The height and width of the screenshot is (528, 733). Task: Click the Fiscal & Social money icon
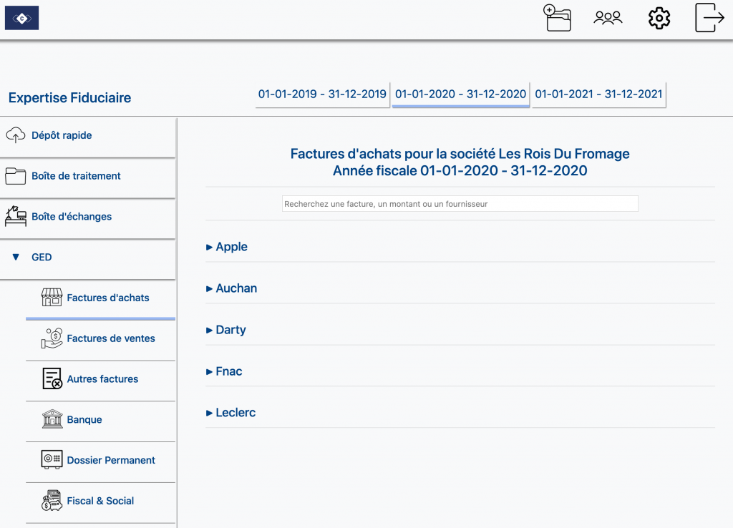click(52, 500)
